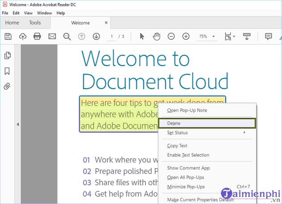282x204 pixels.
Task: Send file by email icon
Action: (x=52, y=37)
